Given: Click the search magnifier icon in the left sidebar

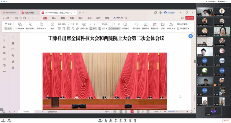Looking at the screenshot, I should coord(4,41).
